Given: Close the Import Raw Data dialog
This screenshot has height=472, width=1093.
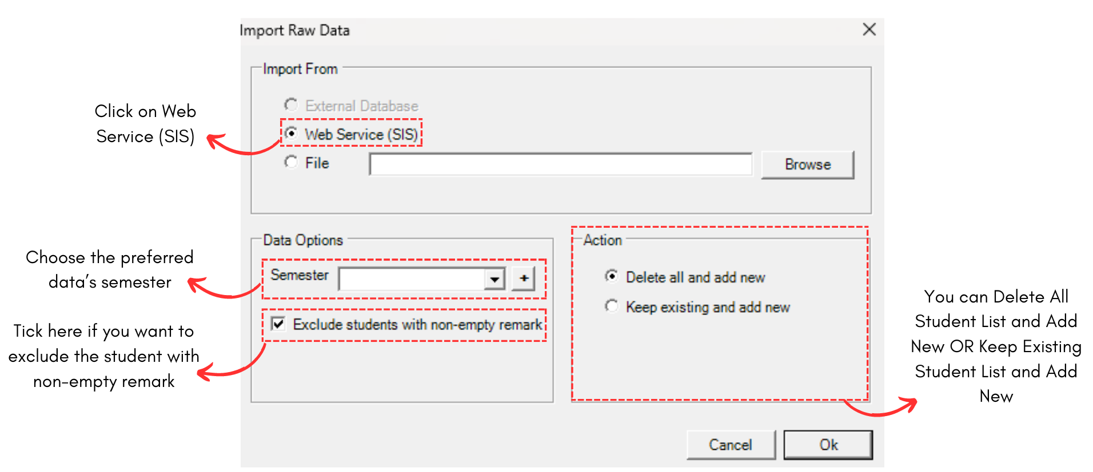Looking at the screenshot, I should (x=869, y=29).
